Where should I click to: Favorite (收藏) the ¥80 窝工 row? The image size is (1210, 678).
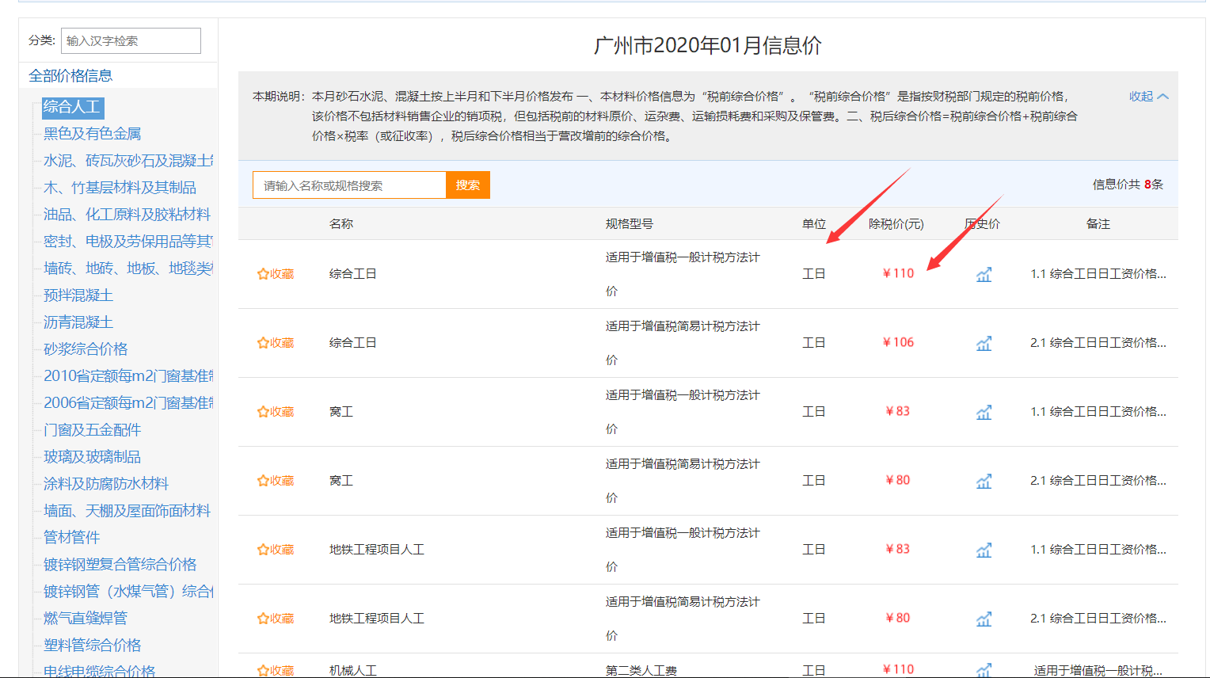click(276, 481)
